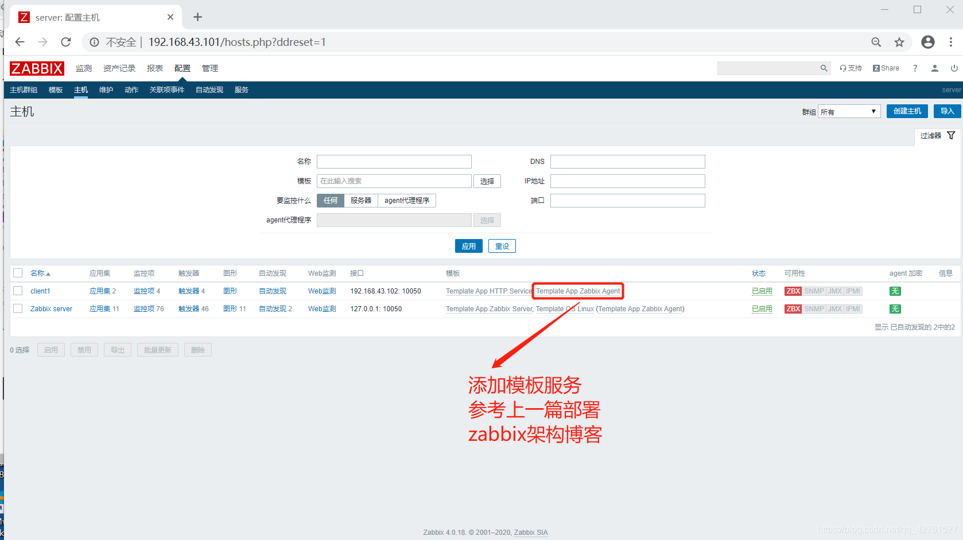Open the 管理 top menu
Viewport: 963px width, 540px height.
210,68
